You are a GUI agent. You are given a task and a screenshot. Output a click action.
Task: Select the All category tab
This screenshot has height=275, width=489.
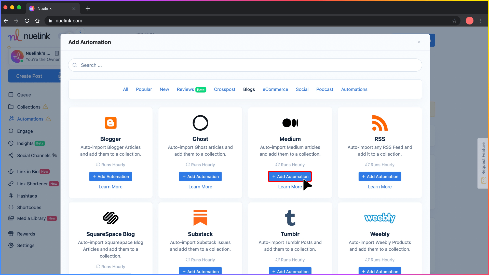126,89
